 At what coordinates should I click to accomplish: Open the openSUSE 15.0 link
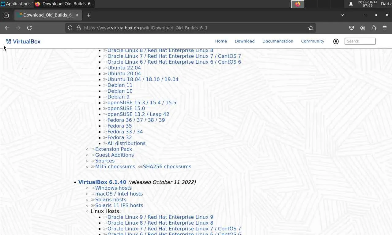click(126, 109)
